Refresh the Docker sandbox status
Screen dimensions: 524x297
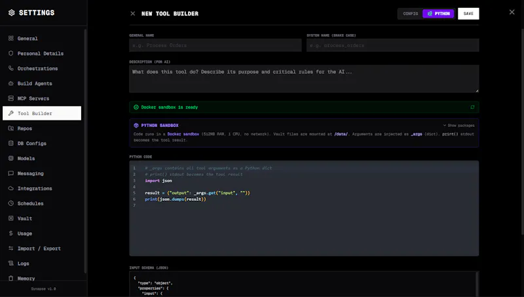tap(472, 107)
